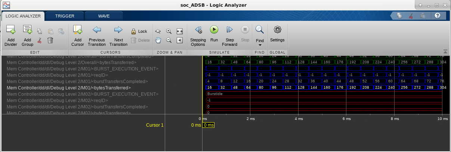Image resolution: width=451 pixels, height=152 pixels.
Task: Lock the cursor
Action: tap(139, 31)
